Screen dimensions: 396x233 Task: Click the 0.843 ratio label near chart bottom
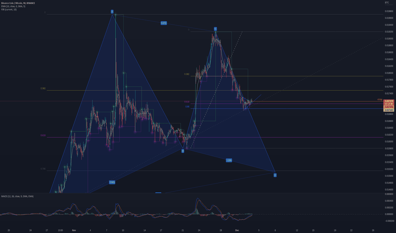click(112, 182)
